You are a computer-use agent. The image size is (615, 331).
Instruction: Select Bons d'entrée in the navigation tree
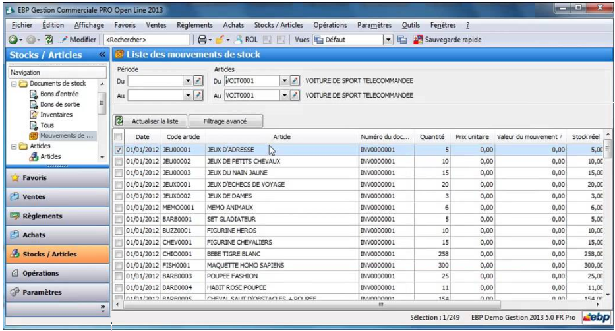[55, 94]
